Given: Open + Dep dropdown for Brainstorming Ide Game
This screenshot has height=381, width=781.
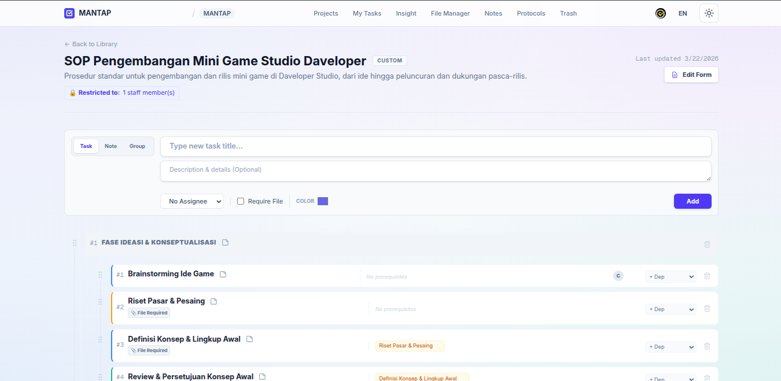Looking at the screenshot, I should click(671, 277).
